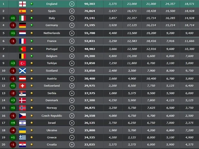Click the England flag icon

coord(22,4)
